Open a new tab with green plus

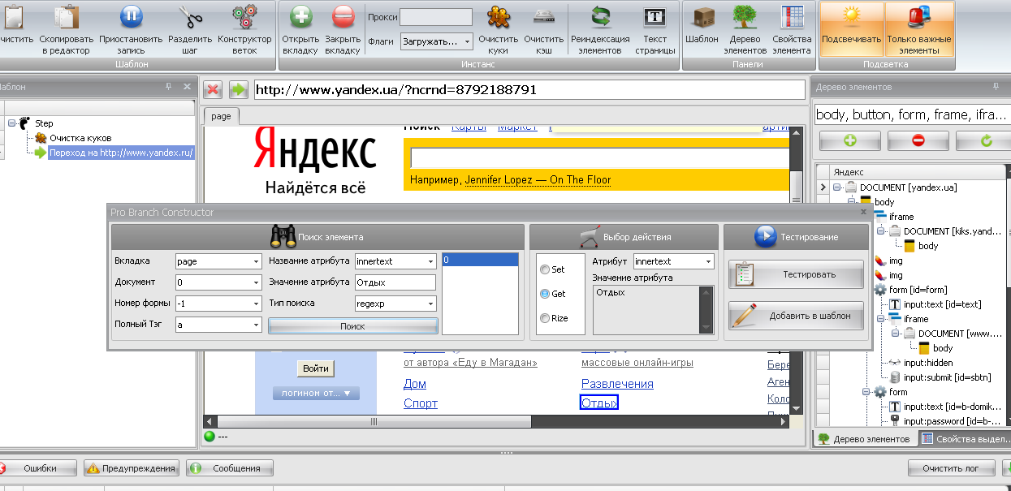301,16
